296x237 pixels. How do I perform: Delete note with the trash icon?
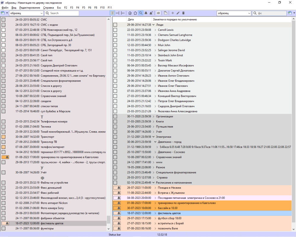pos(183,13)
